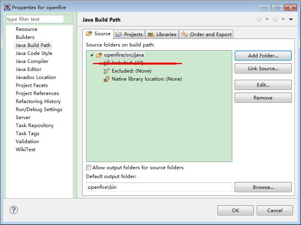Select Task Tags in the list
This screenshot has width=301, height=225.
pyautogui.click(x=27, y=134)
